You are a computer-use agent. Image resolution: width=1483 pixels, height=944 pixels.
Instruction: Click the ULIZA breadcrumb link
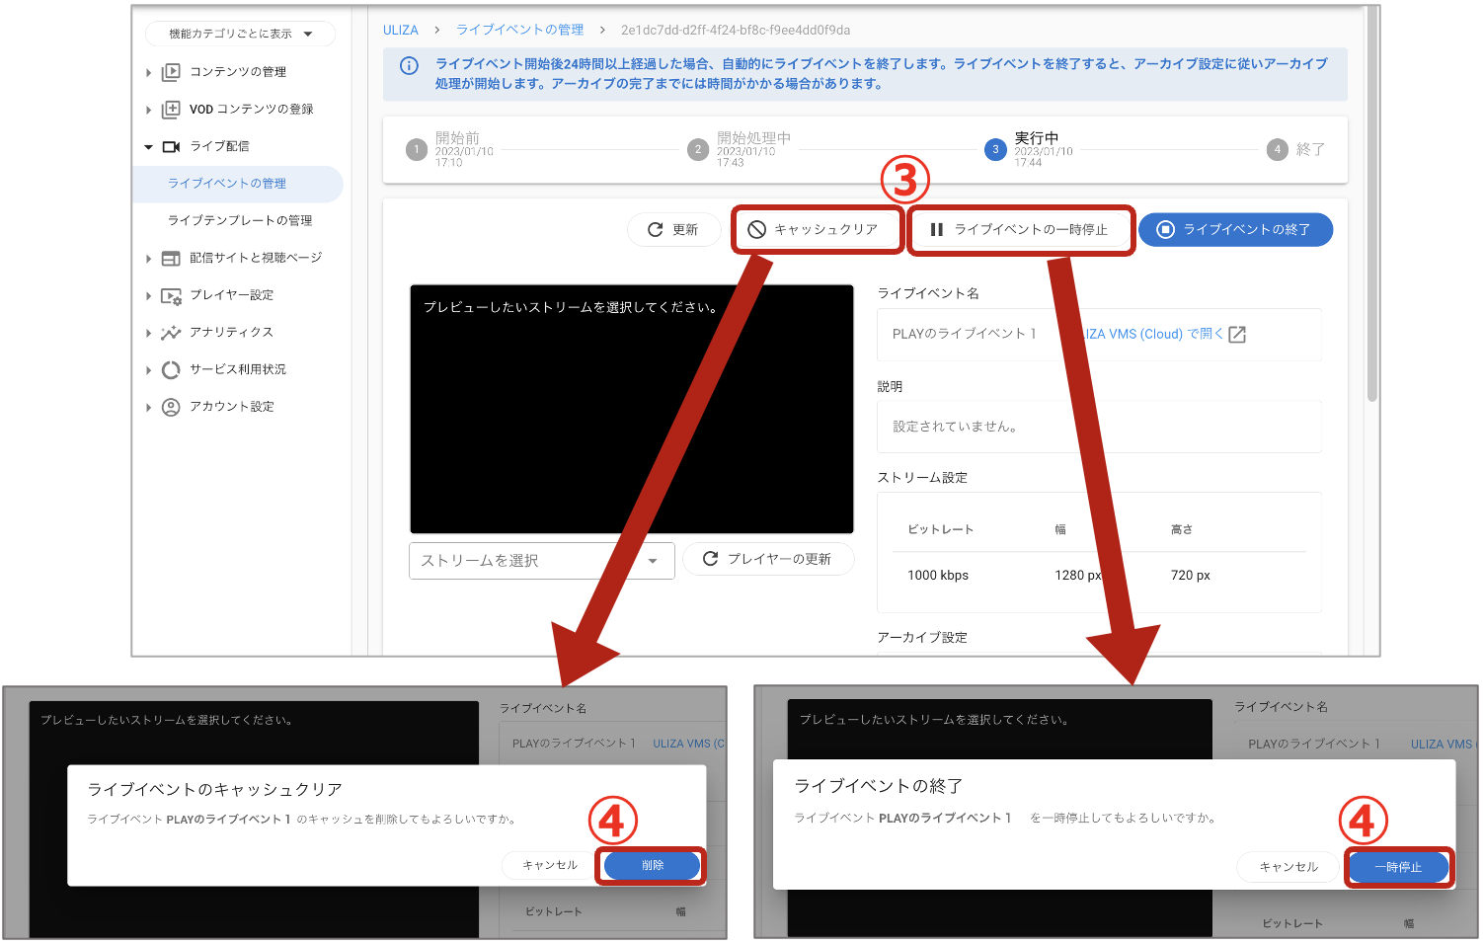(400, 31)
